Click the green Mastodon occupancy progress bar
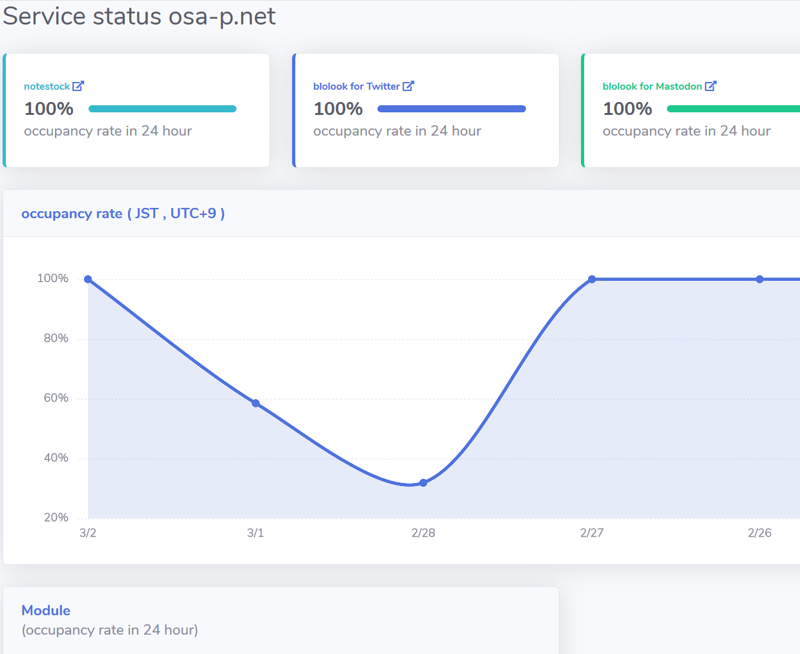Image resolution: width=800 pixels, height=654 pixels. [733, 109]
